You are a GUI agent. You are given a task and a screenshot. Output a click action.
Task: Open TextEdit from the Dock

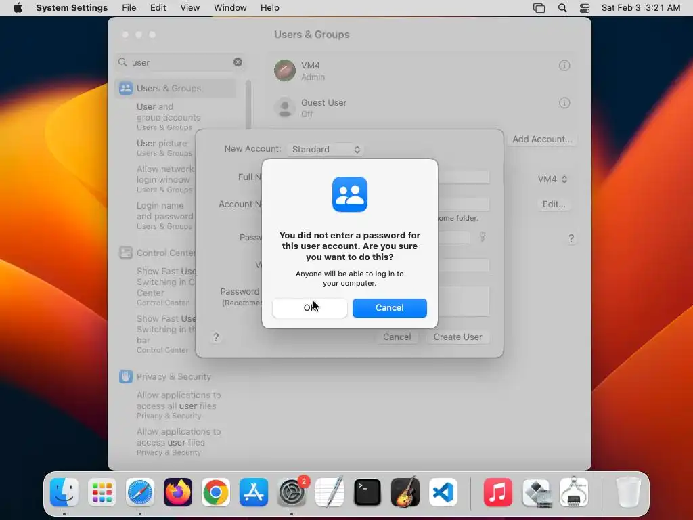tap(330, 492)
